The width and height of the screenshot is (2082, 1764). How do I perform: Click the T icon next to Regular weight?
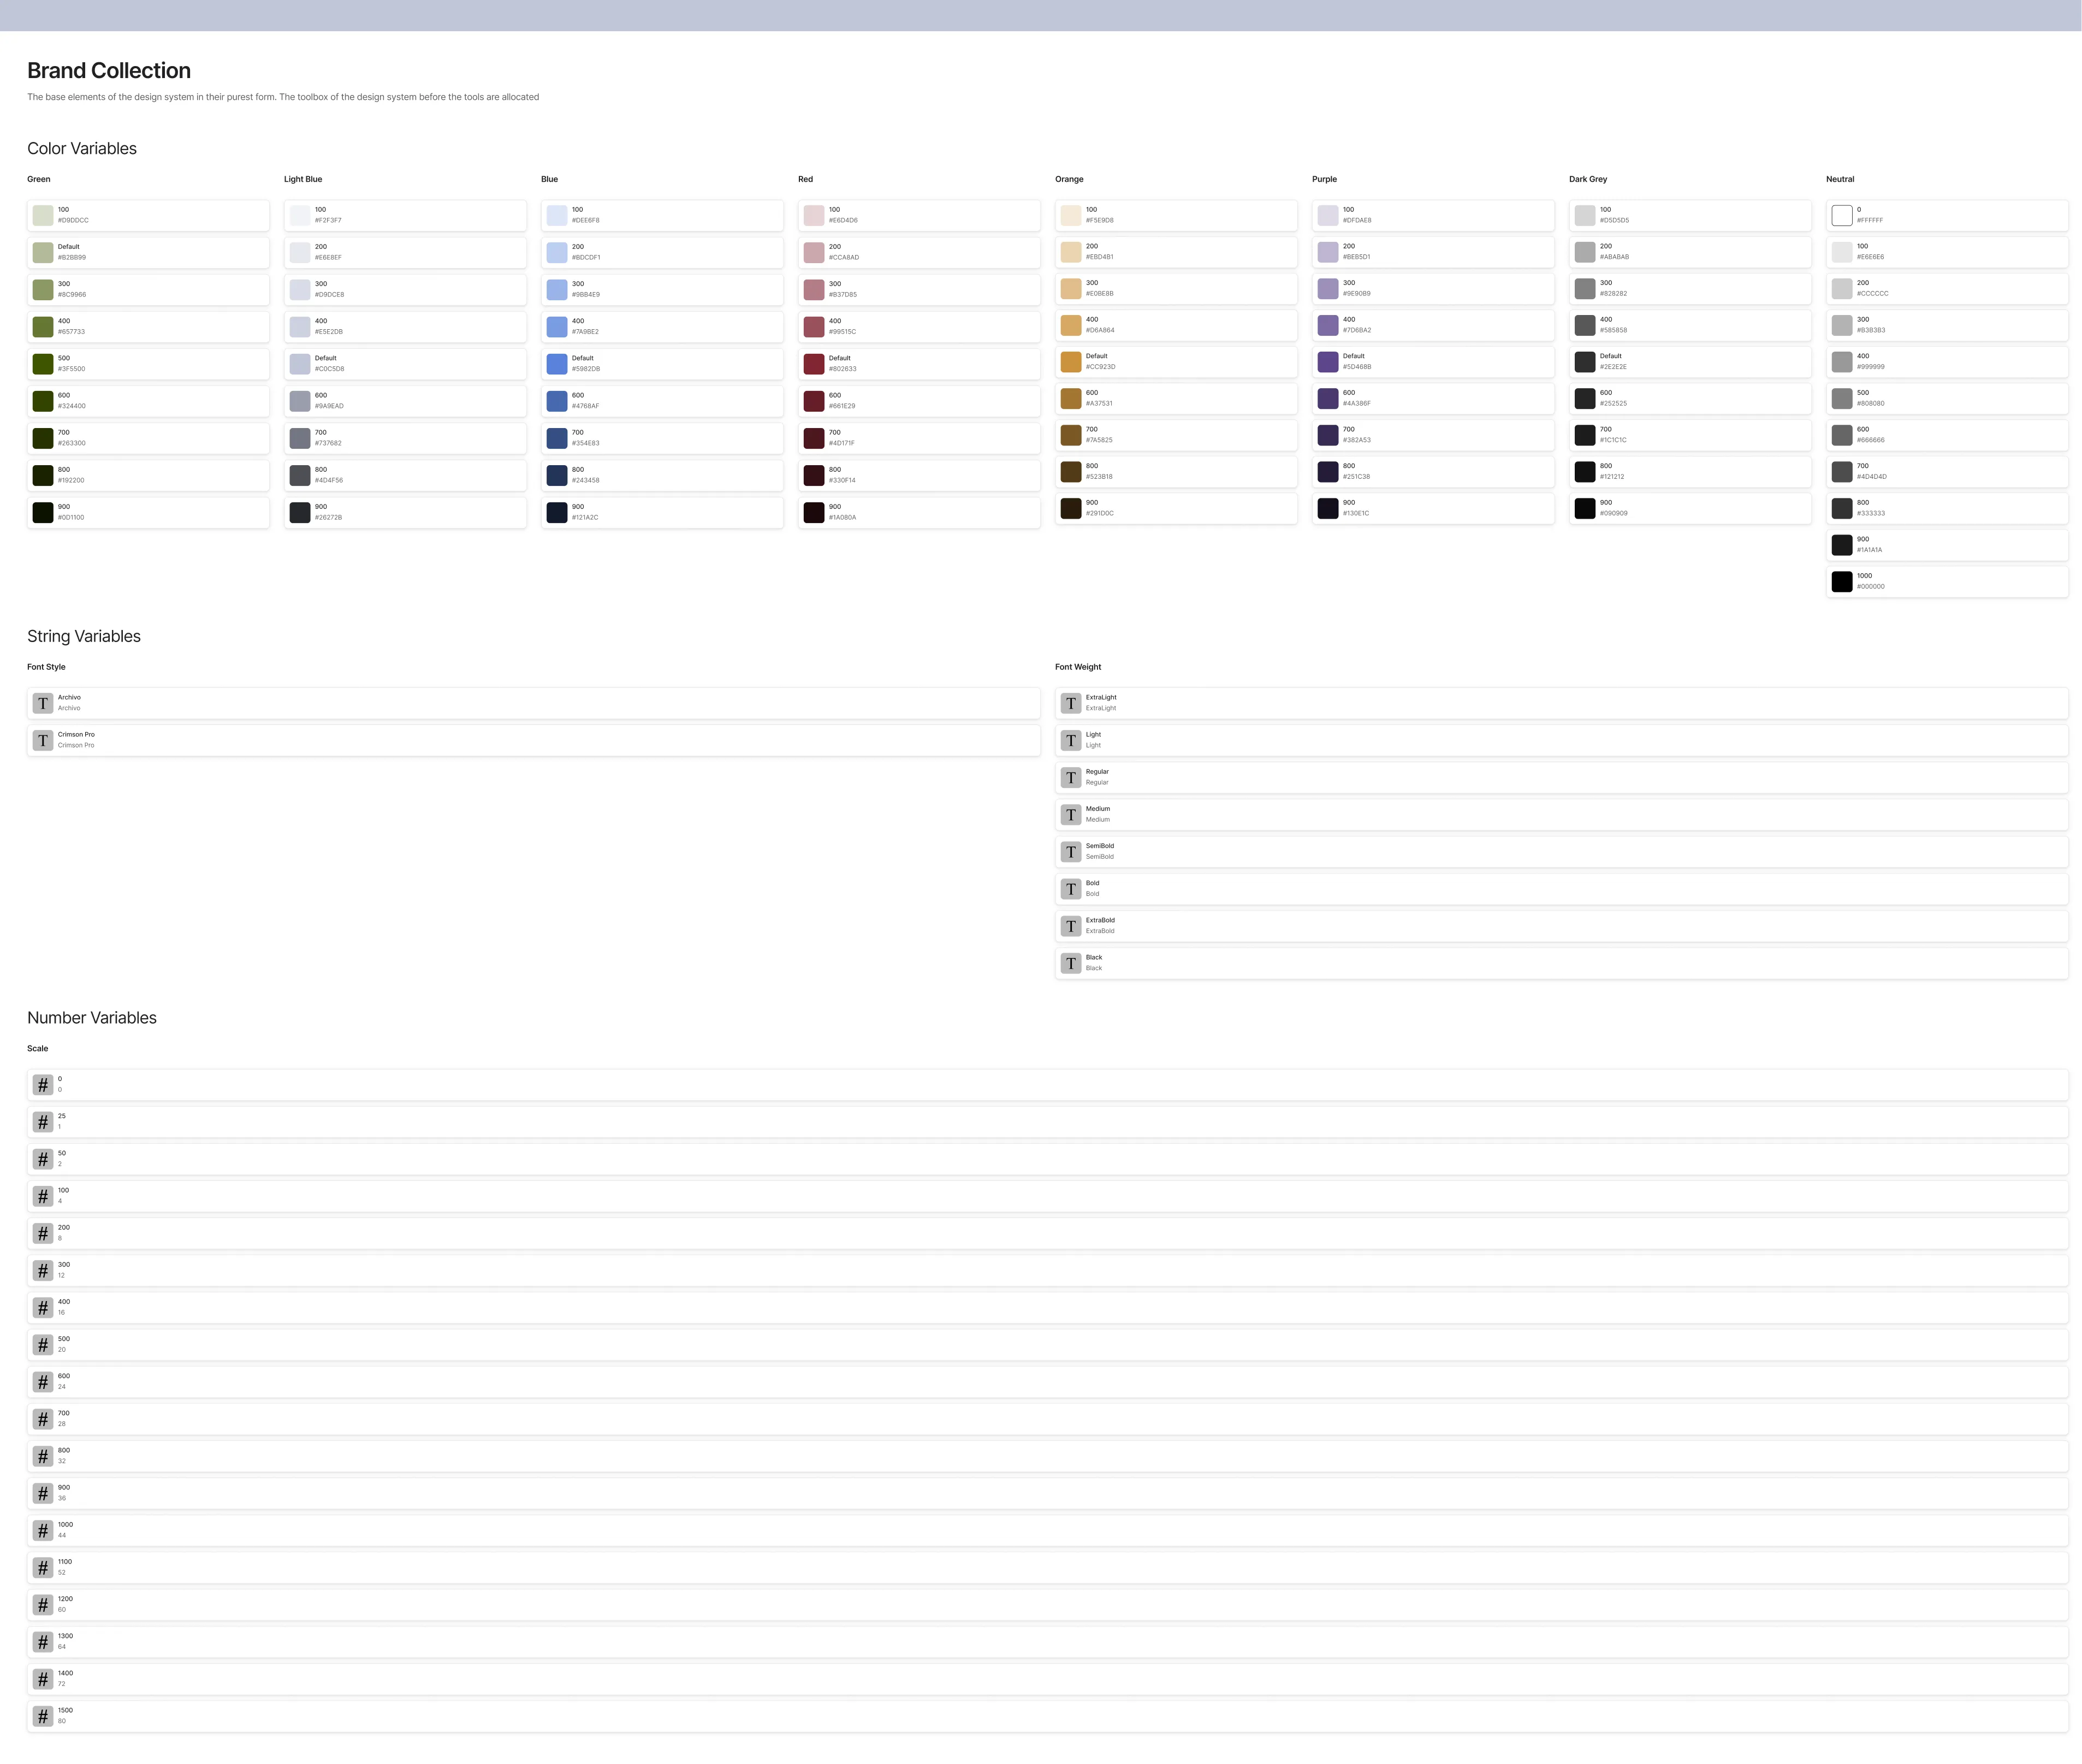[1071, 777]
